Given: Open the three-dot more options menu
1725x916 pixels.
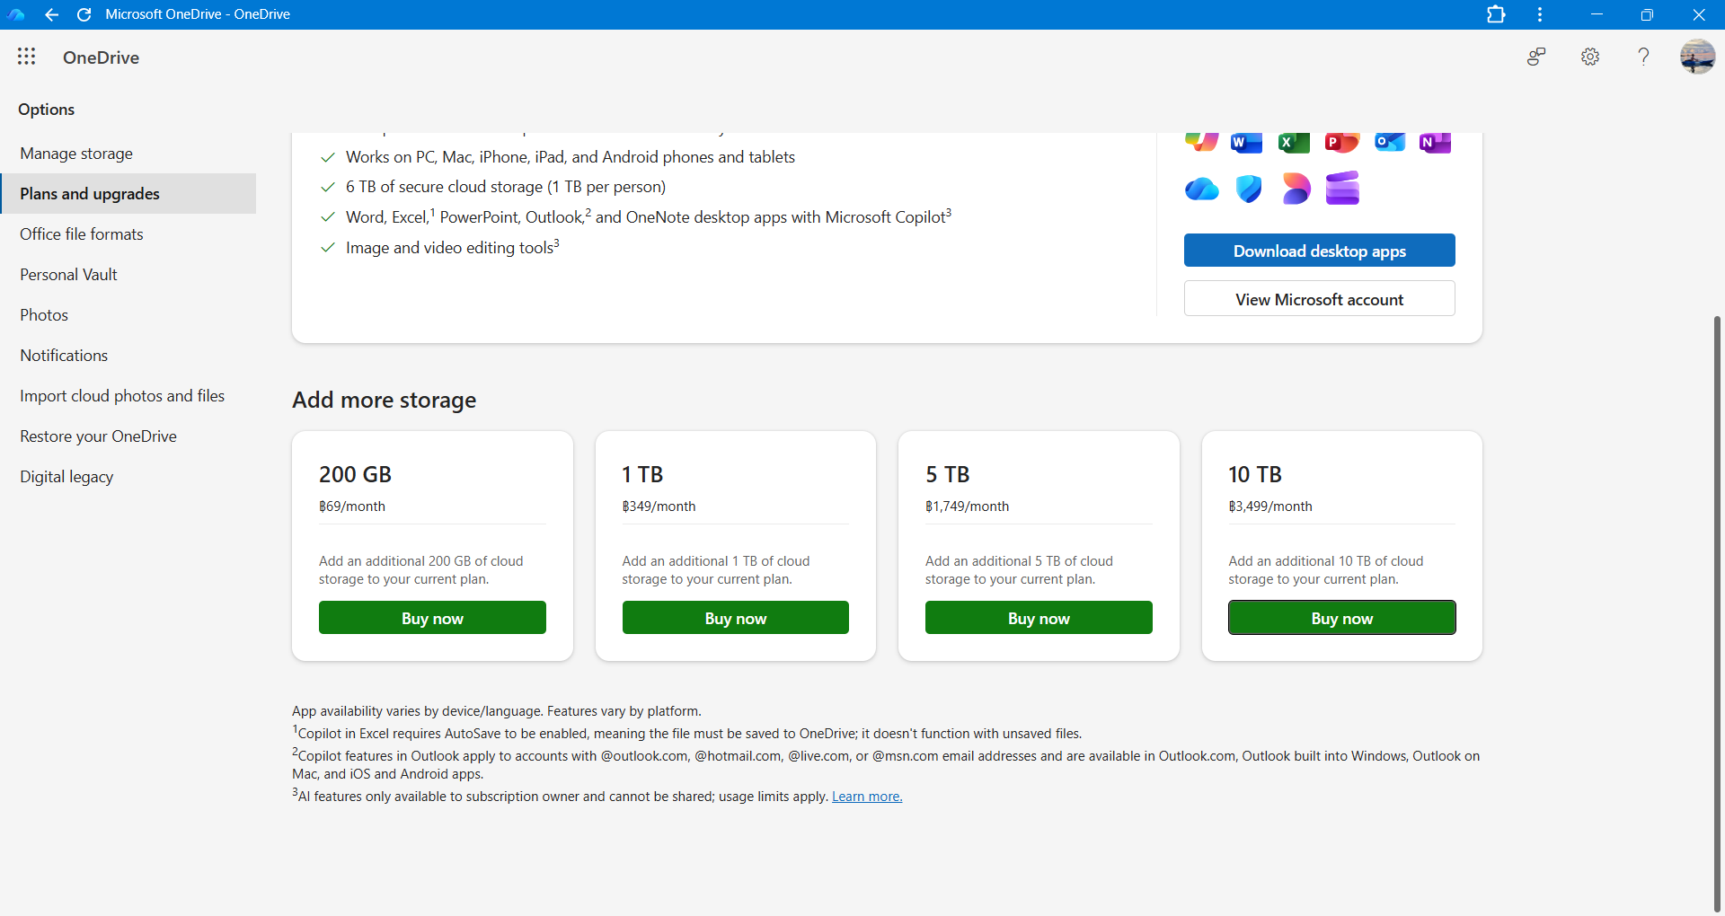Looking at the screenshot, I should (x=1540, y=14).
